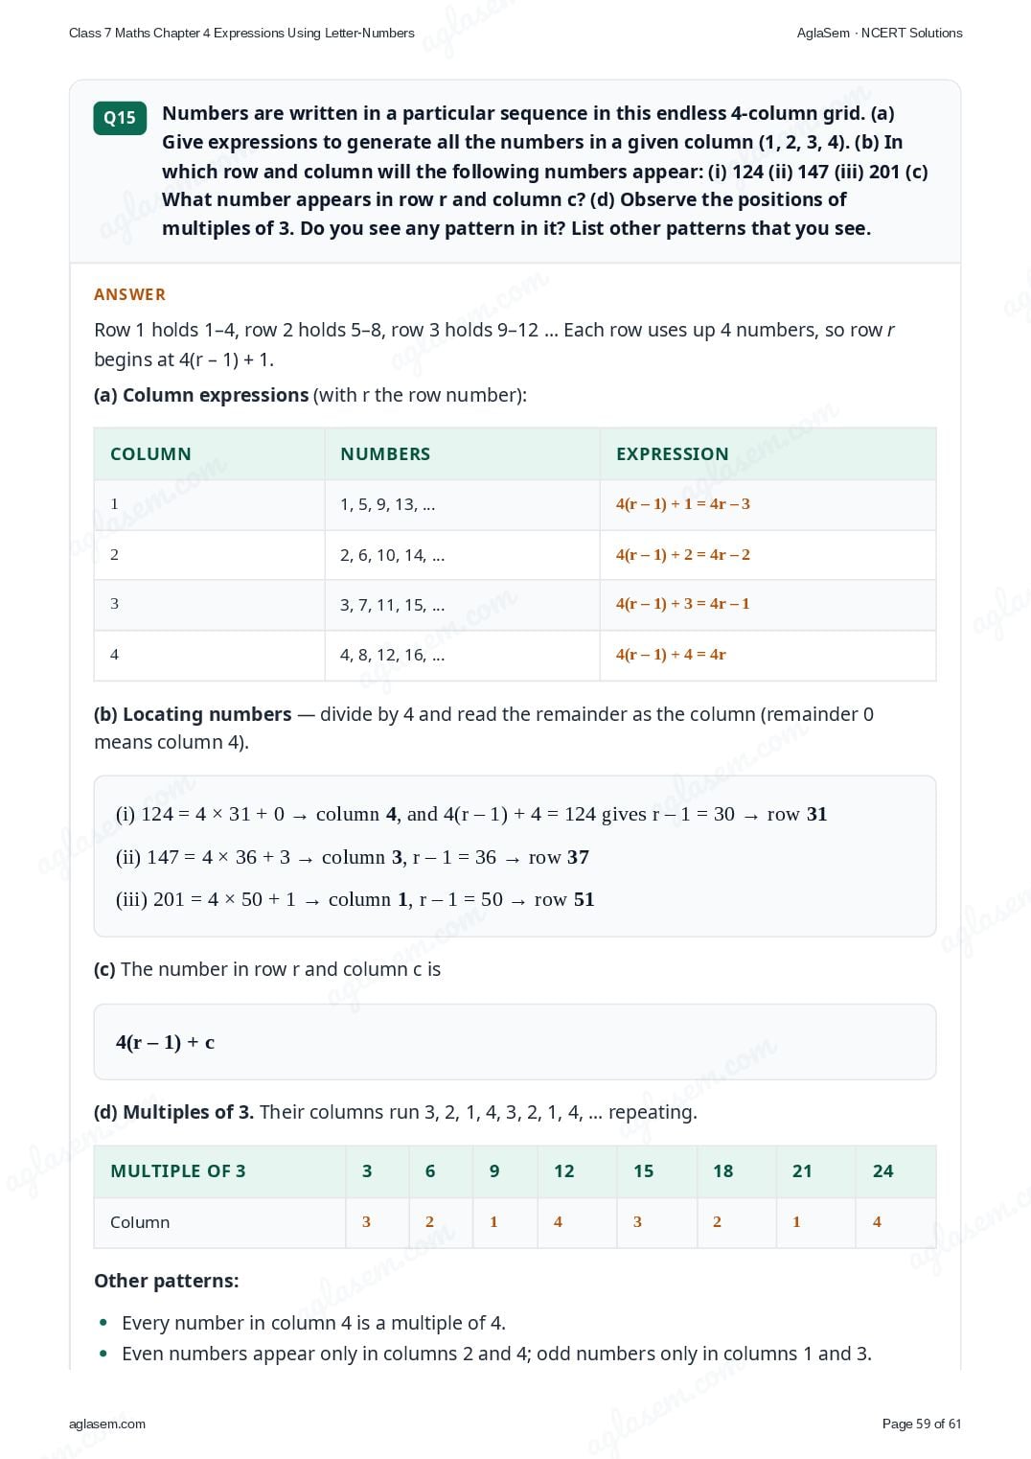Click the 147 column 3 row 37 line
This screenshot has height=1459, width=1031.
pos(353,857)
